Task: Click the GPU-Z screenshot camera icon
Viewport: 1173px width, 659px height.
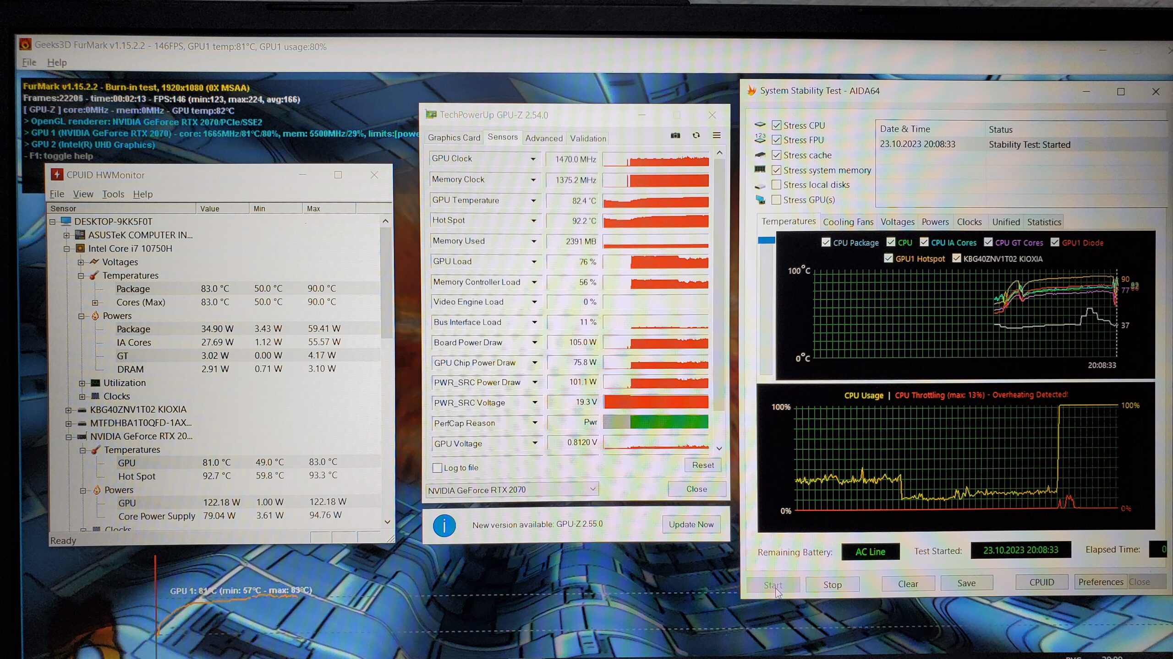Action: 675,135
